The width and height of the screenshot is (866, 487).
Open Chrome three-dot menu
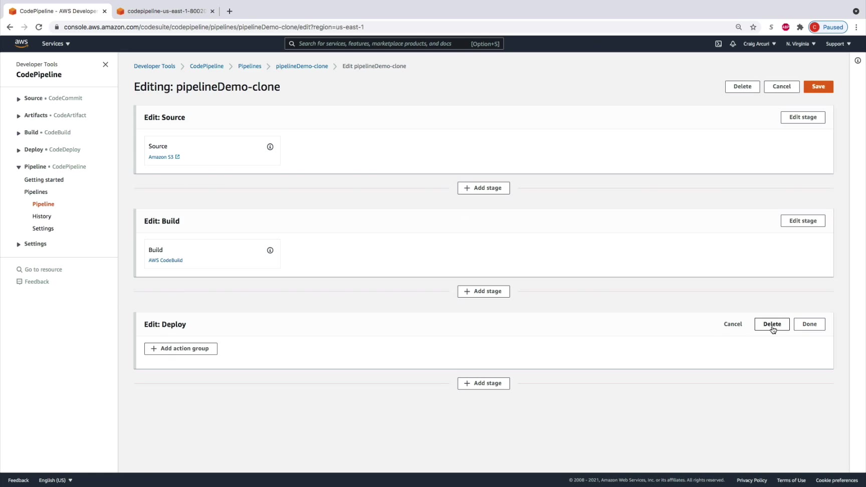click(856, 27)
